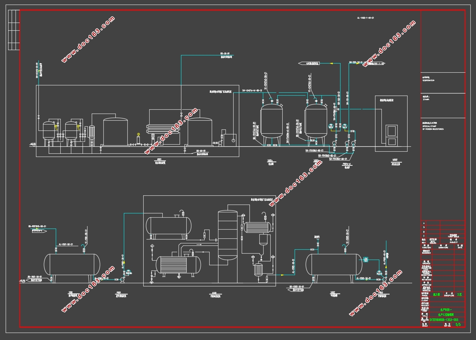The height and width of the screenshot is (340, 476).
Task: Select the small motor unit below the condenser
Action: point(259,270)
